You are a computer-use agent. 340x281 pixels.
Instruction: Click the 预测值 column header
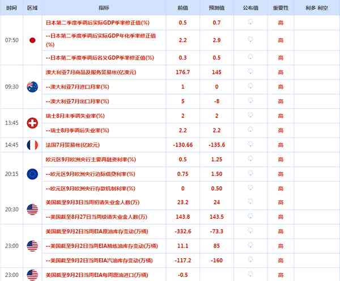pos(216,8)
